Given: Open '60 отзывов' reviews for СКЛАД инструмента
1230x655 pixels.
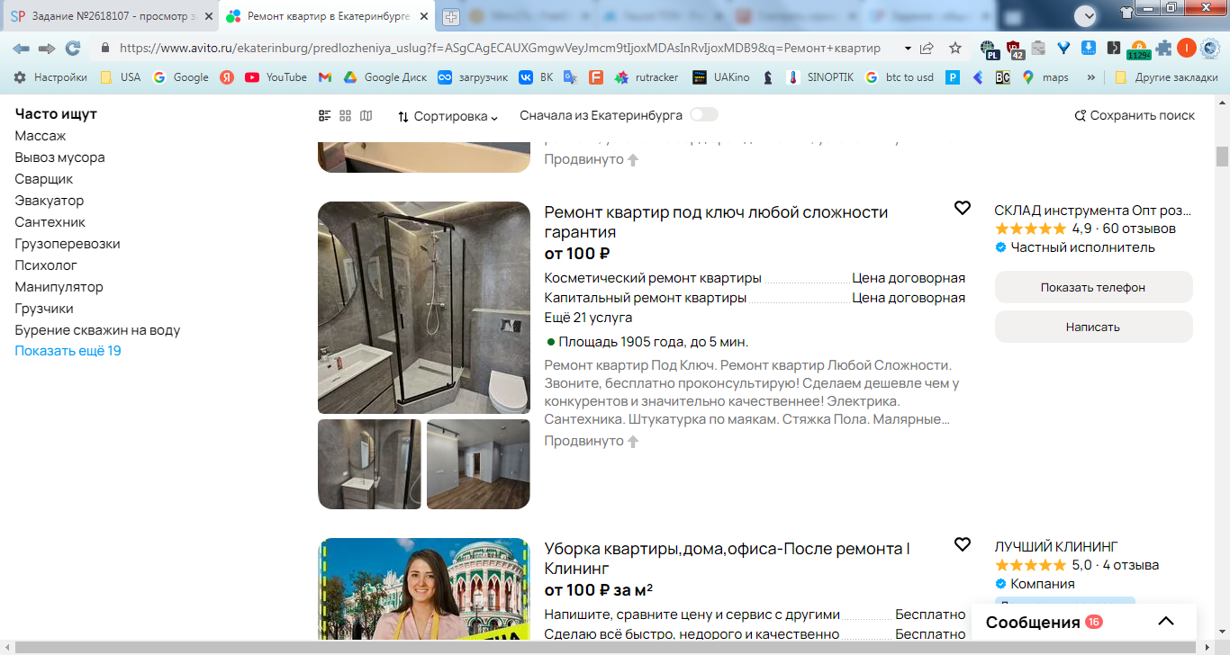Looking at the screenshot, I should [x=1139, y=229].
